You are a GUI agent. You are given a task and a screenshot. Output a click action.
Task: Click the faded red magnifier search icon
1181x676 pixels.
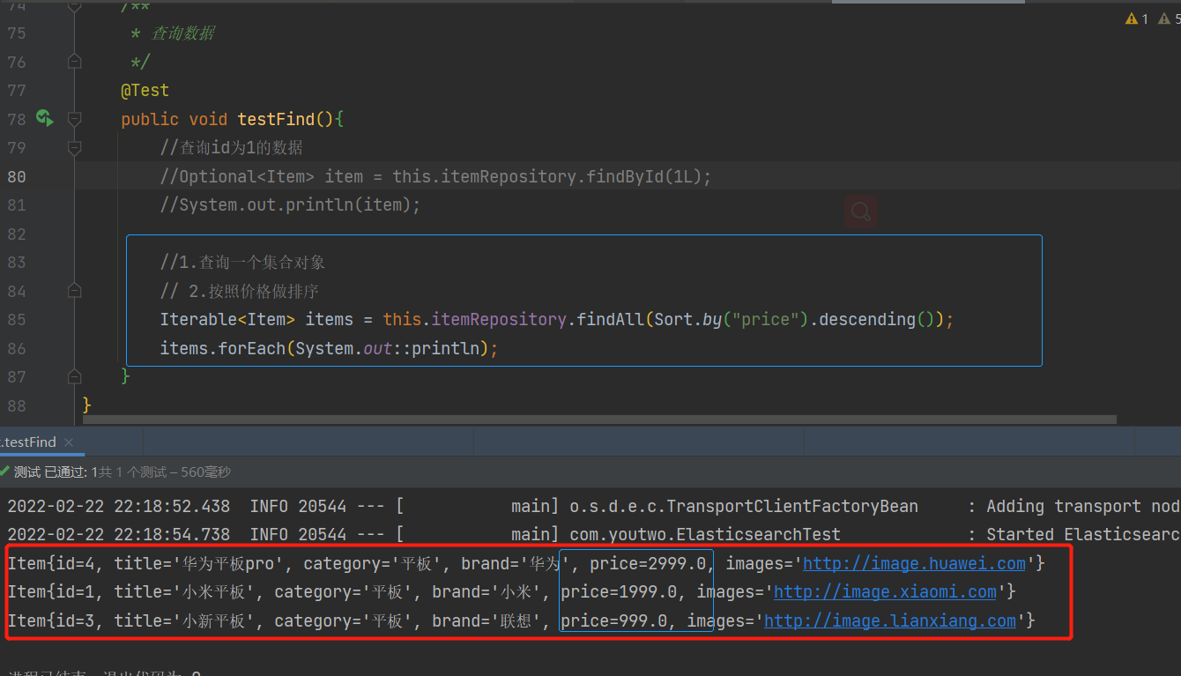point(860,212)
